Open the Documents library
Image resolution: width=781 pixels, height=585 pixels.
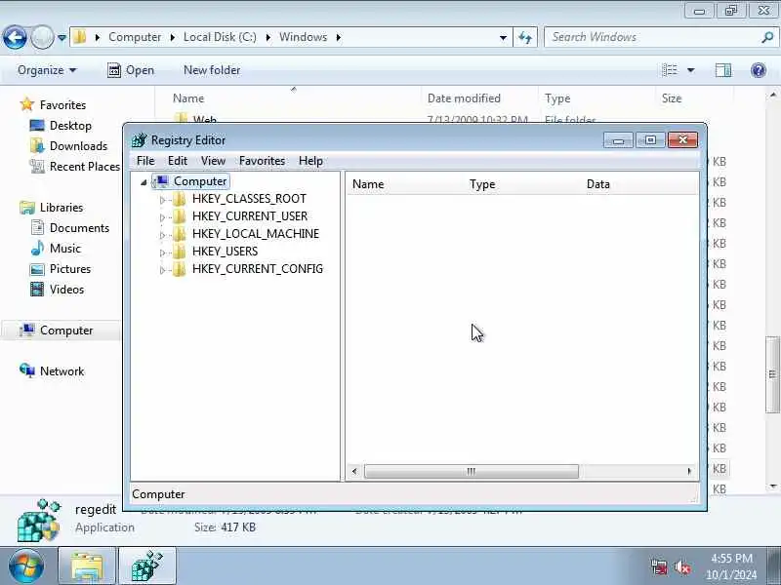click(x=79, y=228)
